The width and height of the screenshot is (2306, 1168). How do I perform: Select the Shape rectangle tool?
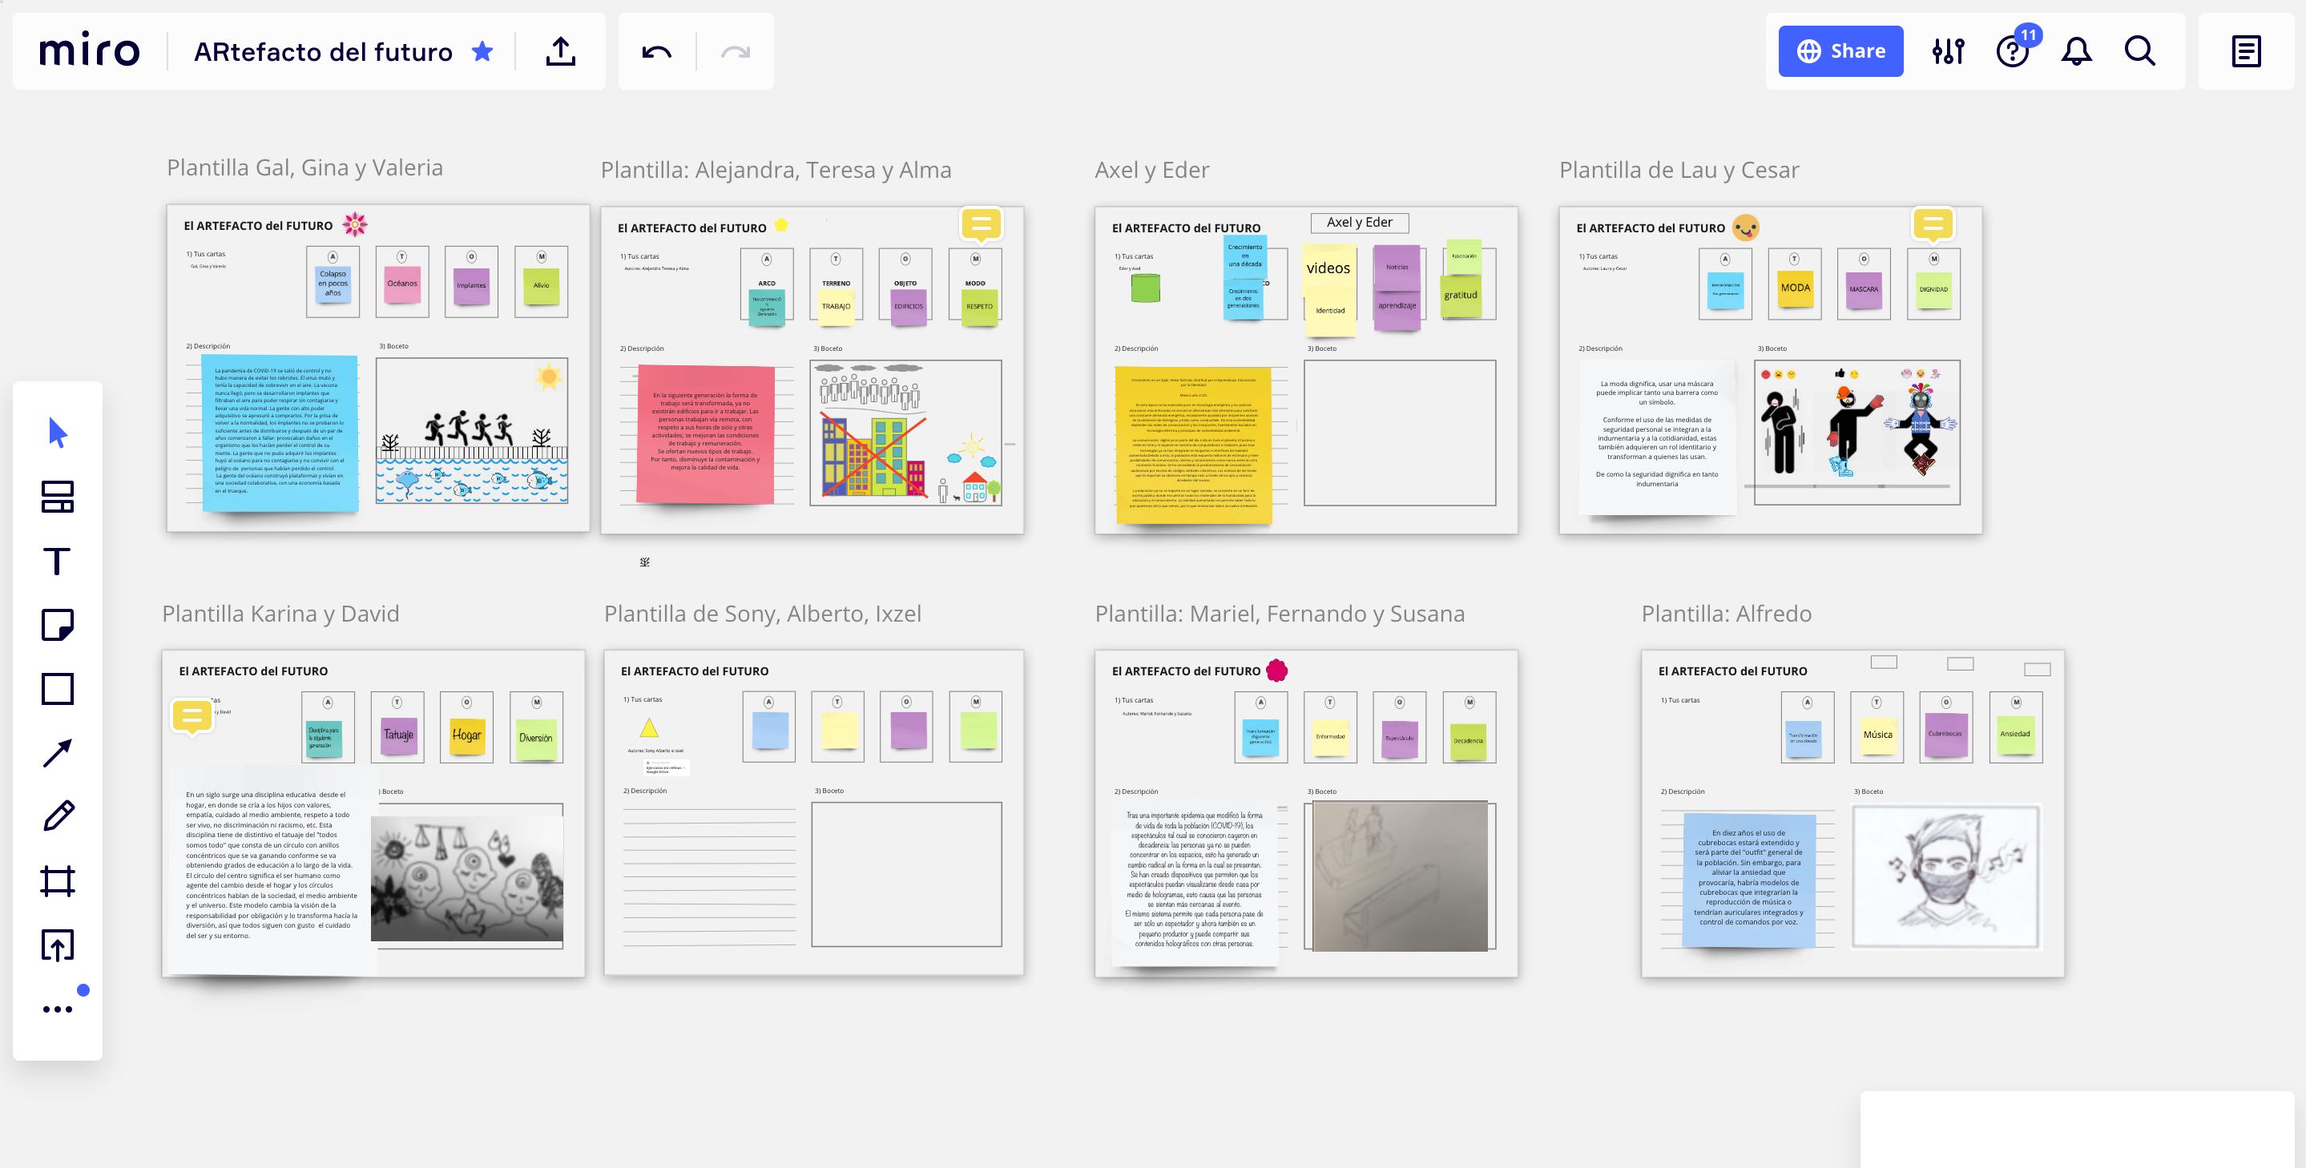[58, 689]
